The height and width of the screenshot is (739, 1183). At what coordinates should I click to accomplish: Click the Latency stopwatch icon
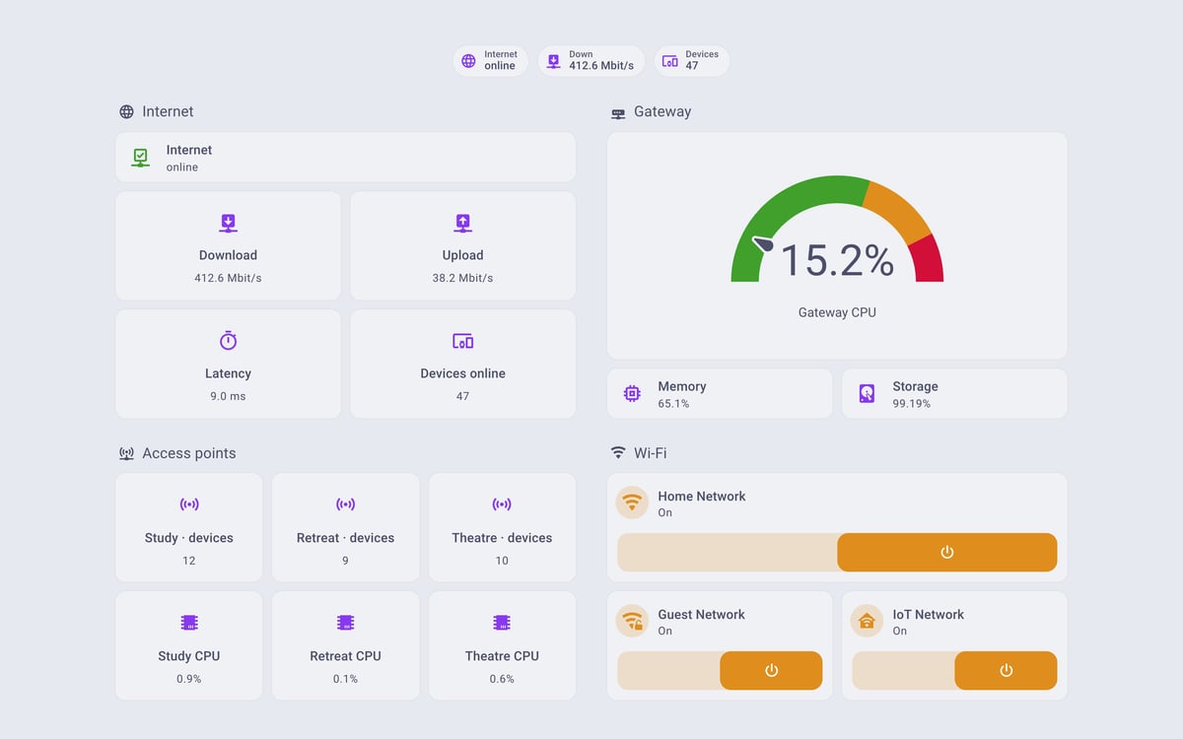click(x=228, y=341)
